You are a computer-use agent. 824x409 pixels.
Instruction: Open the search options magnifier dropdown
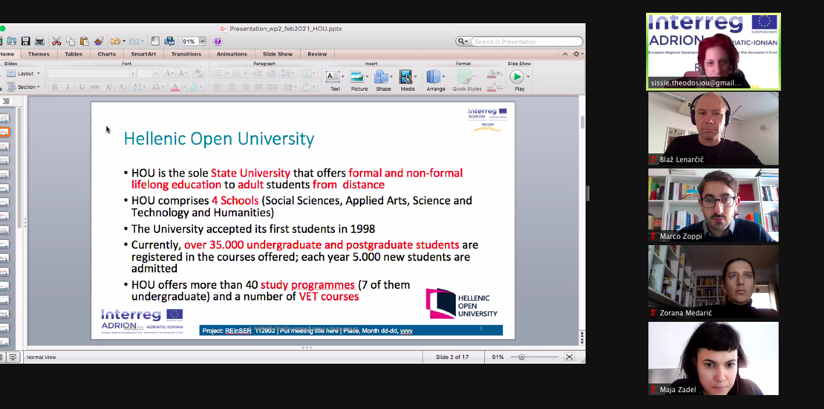coord(463,41)
